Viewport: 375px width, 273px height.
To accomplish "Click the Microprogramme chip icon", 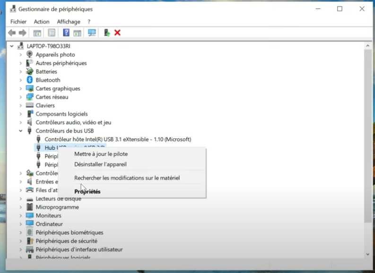I will coord(30,207).
